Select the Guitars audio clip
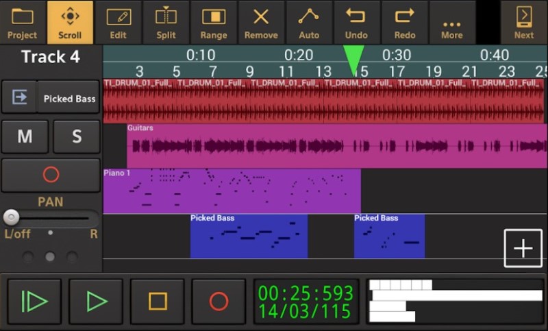This screenshot has height=331, width=548. (x=337, y=146)
